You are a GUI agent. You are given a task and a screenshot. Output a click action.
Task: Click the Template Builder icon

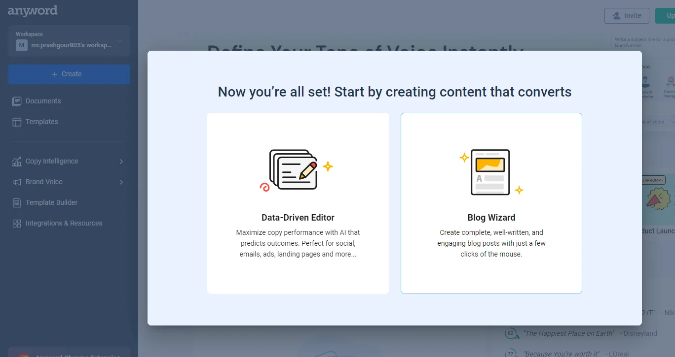(x=17, y=202)
